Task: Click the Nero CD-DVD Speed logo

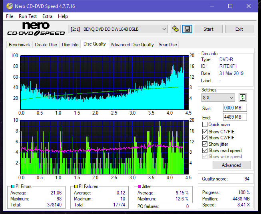Action: (36, 29)
